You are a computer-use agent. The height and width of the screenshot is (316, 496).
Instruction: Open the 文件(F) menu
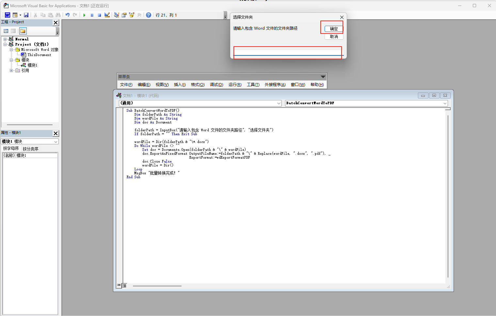tap(126, 85)
